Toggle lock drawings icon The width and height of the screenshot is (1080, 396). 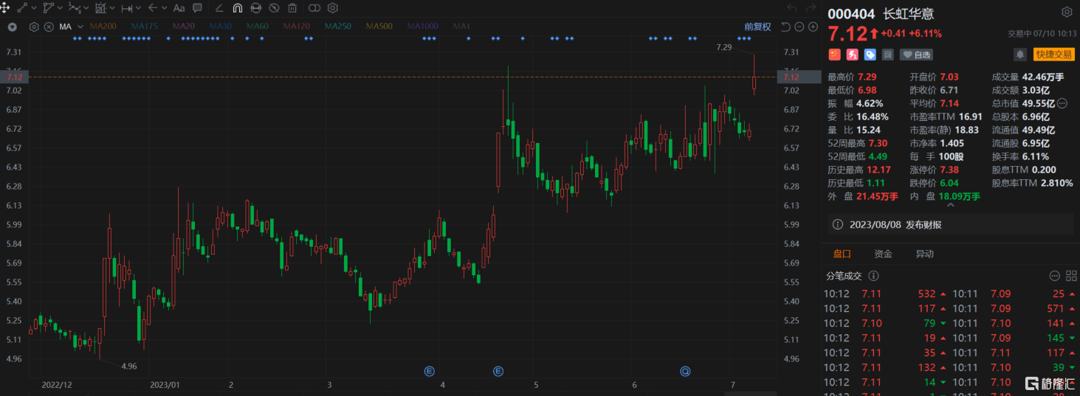click(255, 8)
